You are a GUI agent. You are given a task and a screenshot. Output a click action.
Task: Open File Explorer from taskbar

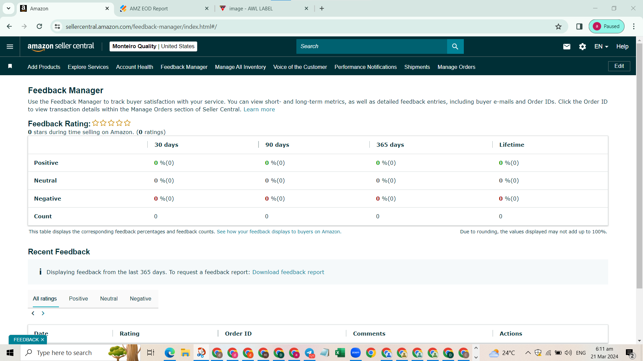click(185, 353)
